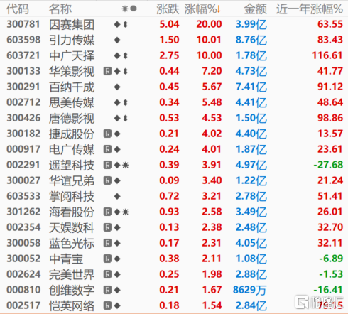Click the R badge on 海看股份 row
Screen dimensions: 348x314
click(x=107, y=212)
